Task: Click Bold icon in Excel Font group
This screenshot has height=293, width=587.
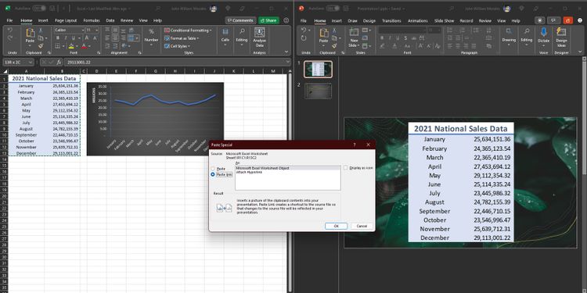Action: click(x=58, y=38)
